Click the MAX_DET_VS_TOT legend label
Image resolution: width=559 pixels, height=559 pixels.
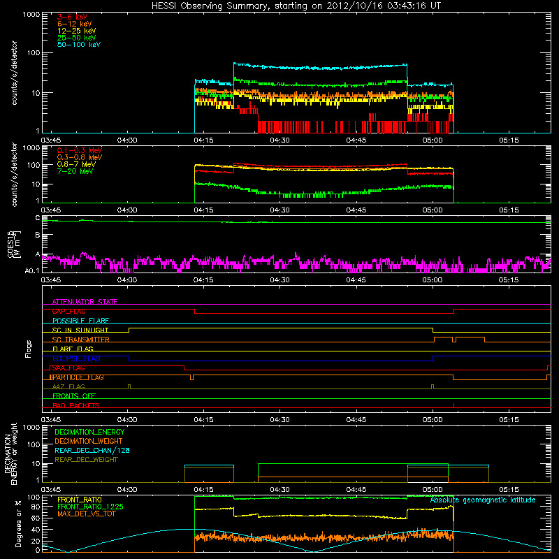(87, 514)
